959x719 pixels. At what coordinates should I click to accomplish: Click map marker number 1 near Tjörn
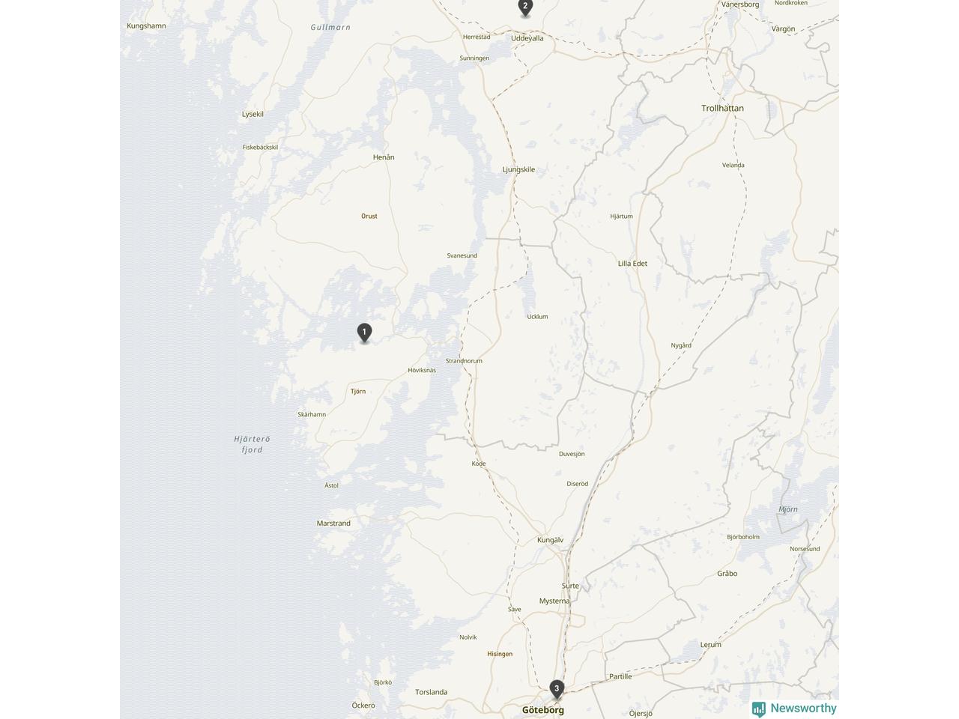tap(364, 333)
